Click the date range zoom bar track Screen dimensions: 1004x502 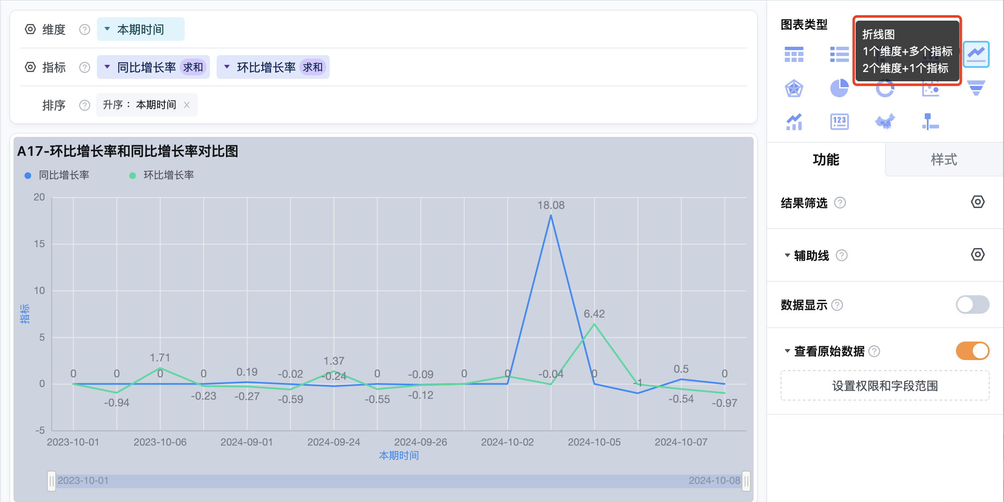point(399,481)
